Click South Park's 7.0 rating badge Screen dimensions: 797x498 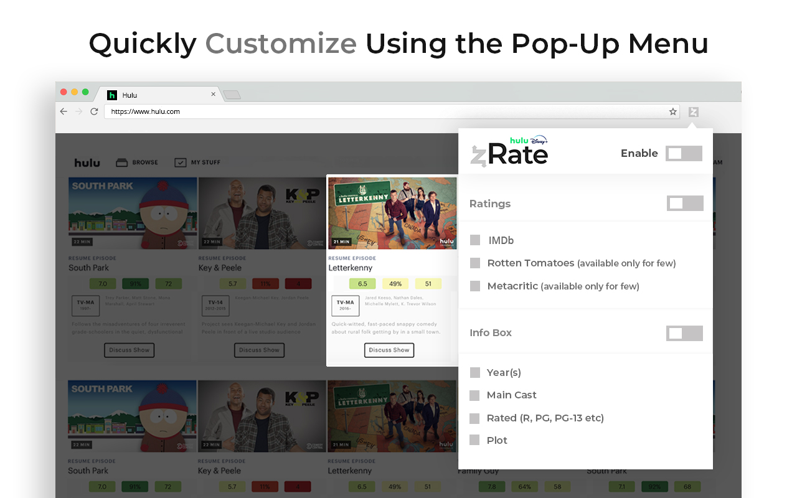click(103, 284)
